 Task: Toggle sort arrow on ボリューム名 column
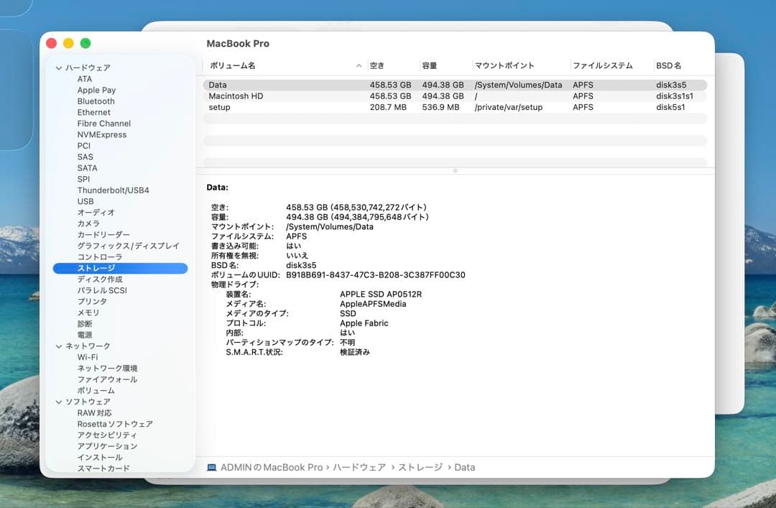pos(359,66)
